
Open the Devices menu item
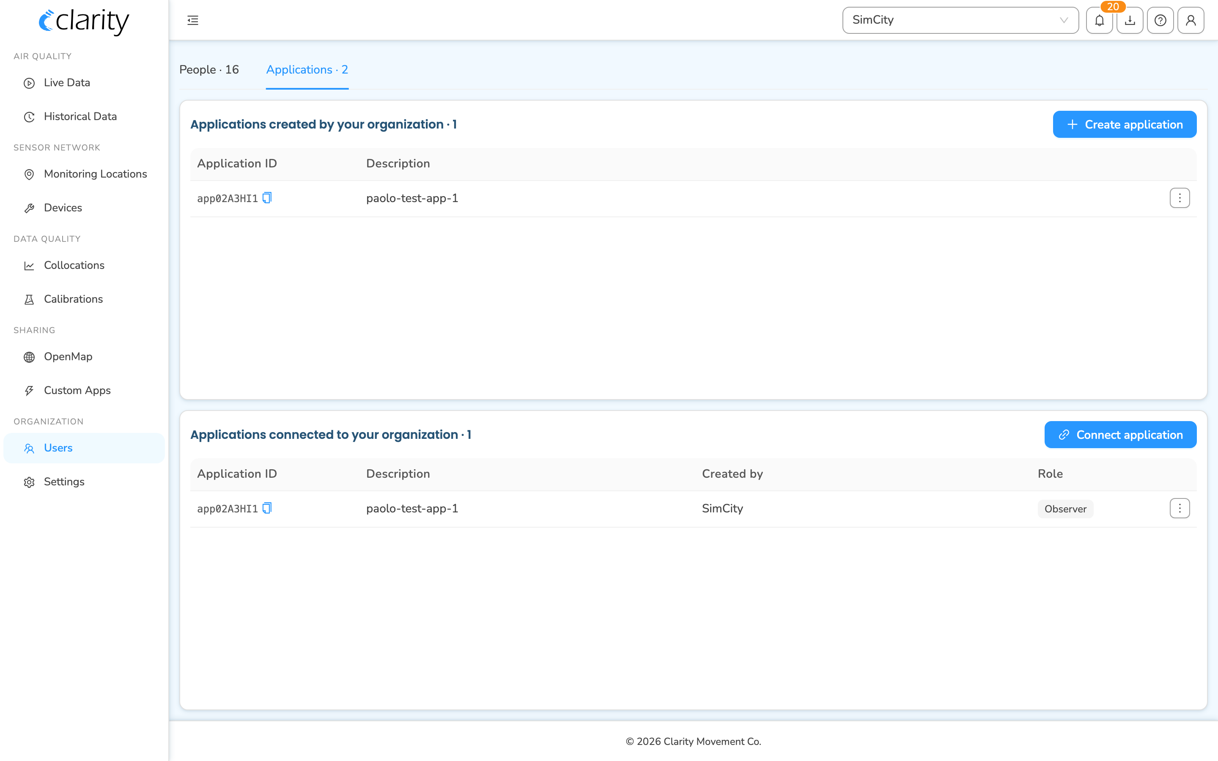click(84, 207)
